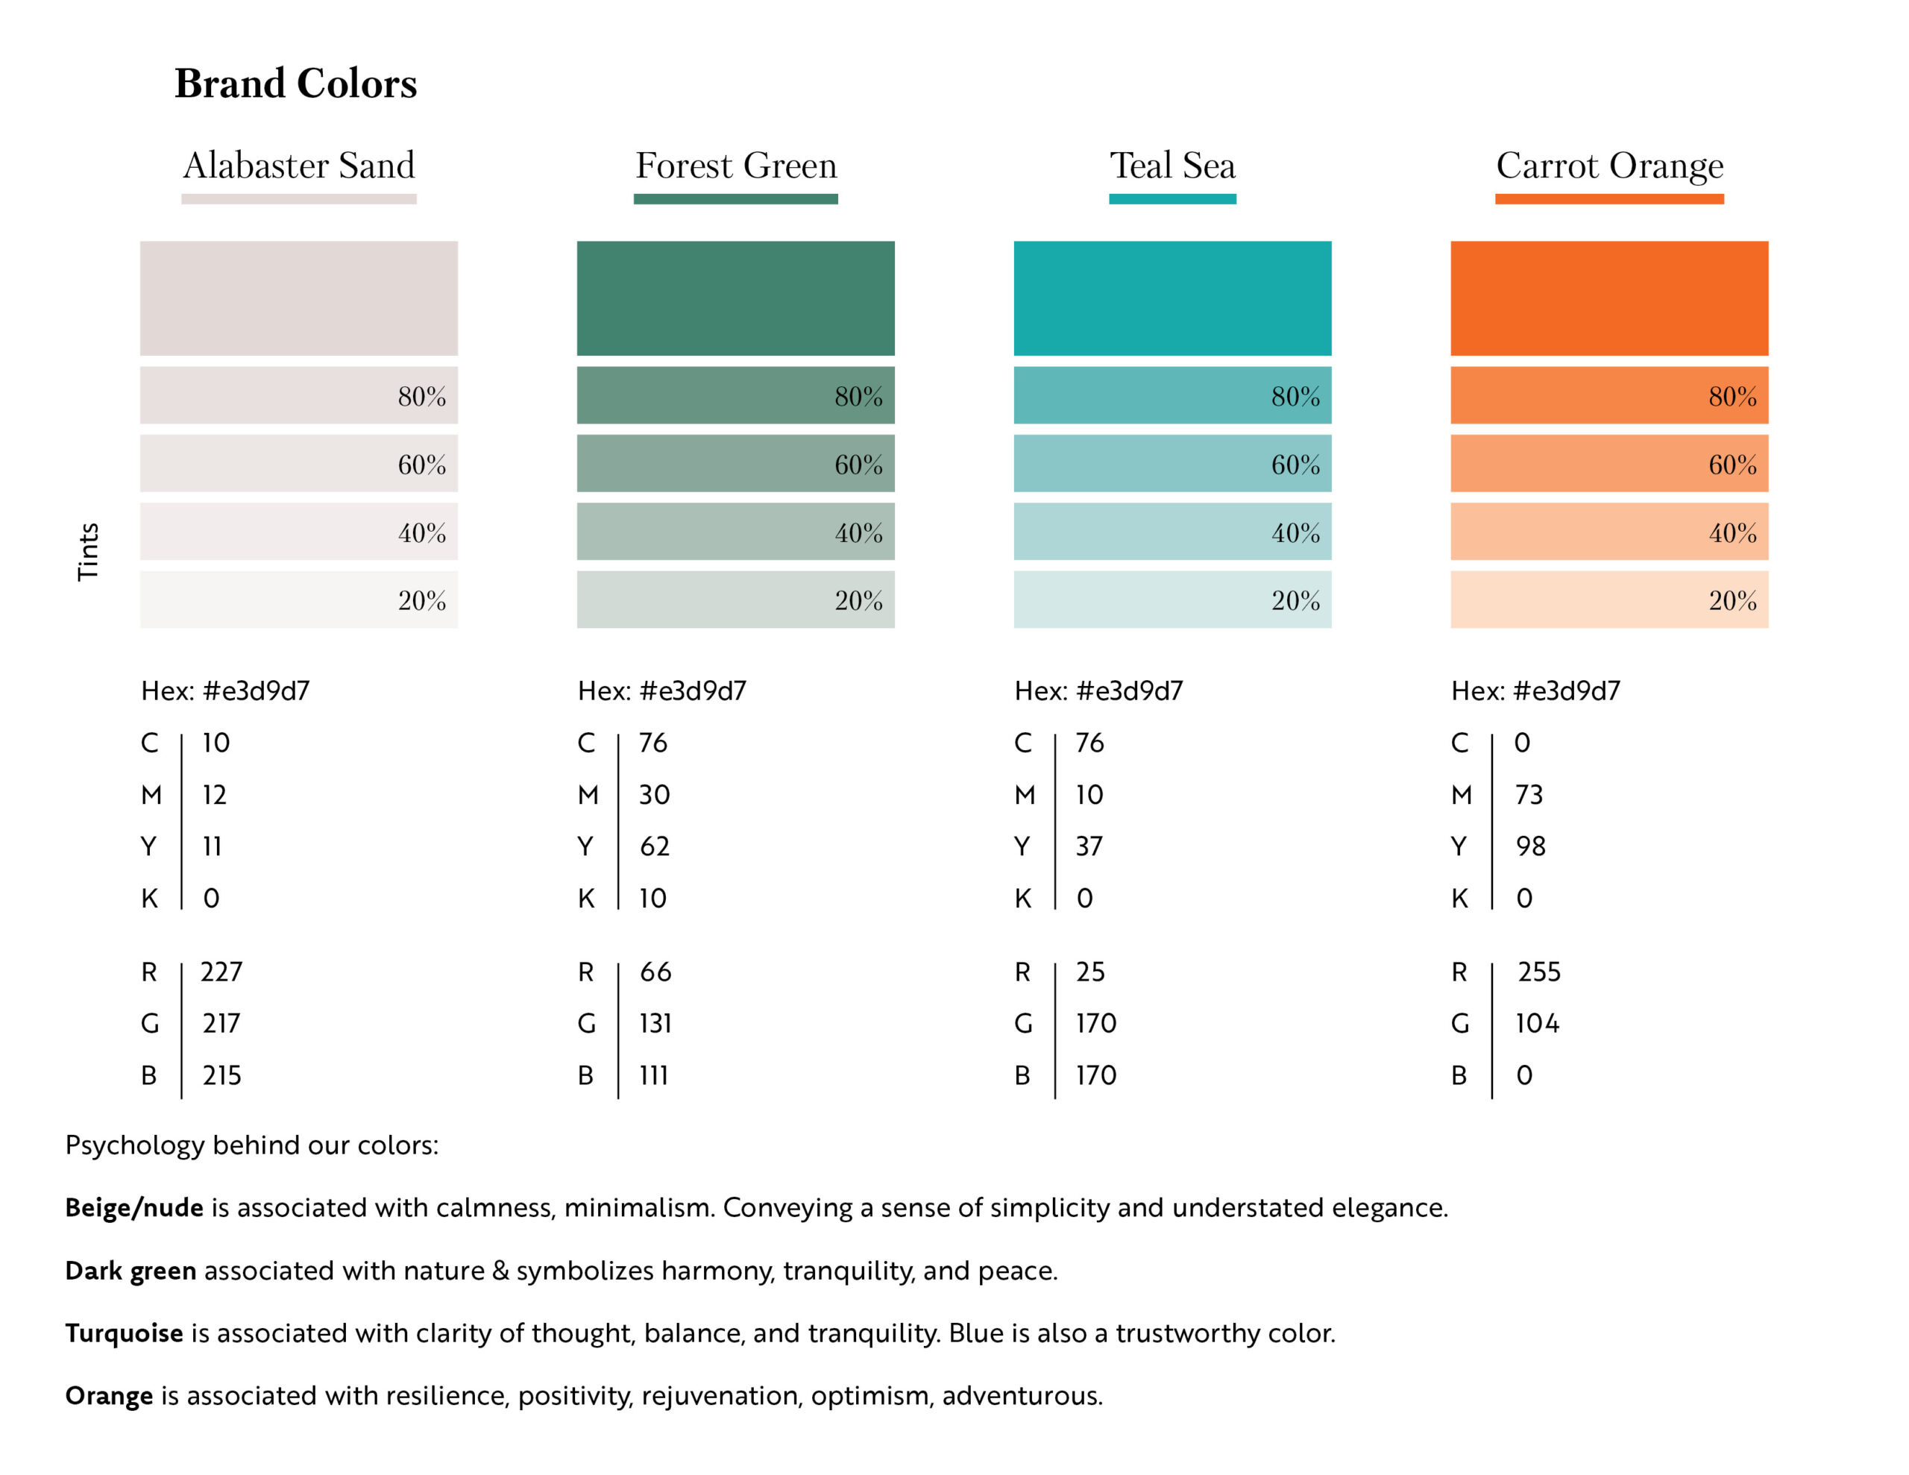The width and height of the screenshot is (1909, 1475).
Task: Click the bold Beige/nude text
Action: 133,1207
